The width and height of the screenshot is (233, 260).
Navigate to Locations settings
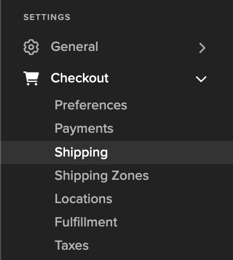[x=83, y=199]
